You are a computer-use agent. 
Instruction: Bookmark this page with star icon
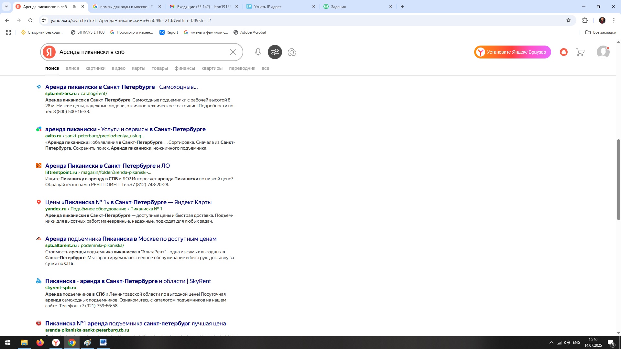569,20
